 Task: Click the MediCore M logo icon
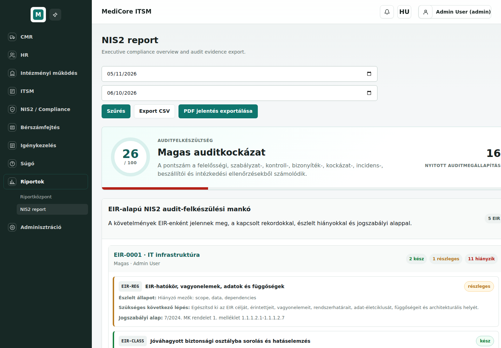coord(38,15)
